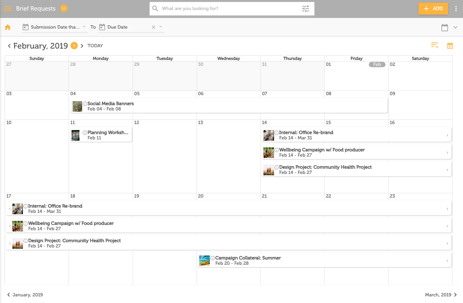Click the home icon
The image size is (463, 303).
8,27
